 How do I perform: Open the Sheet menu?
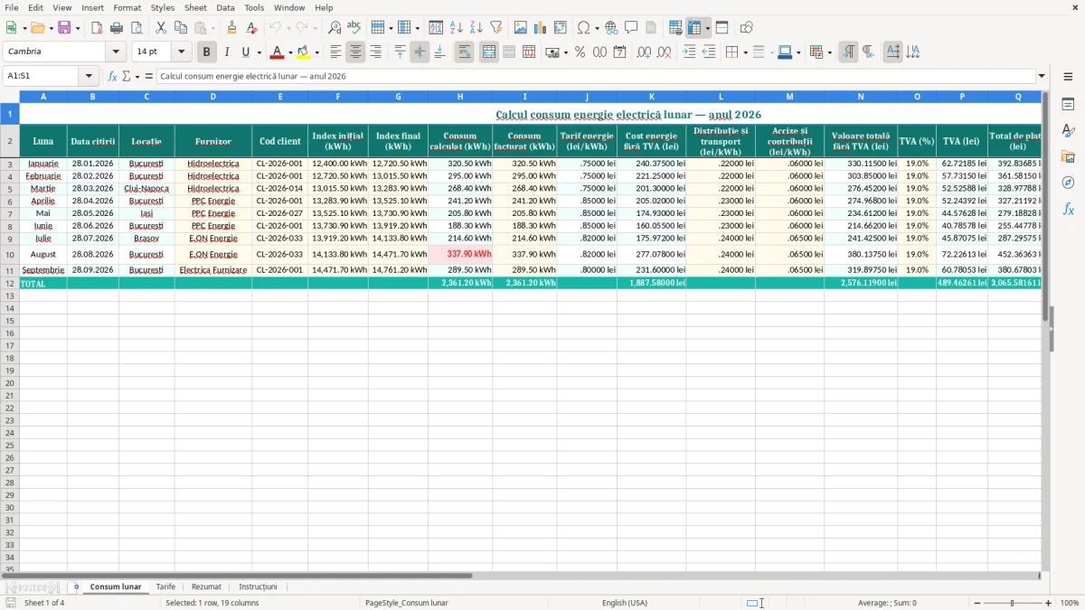point(195,7)
